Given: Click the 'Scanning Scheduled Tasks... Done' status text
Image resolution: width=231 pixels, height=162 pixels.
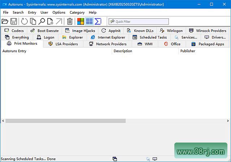Looking at the screenshot, I should [28, 159].
